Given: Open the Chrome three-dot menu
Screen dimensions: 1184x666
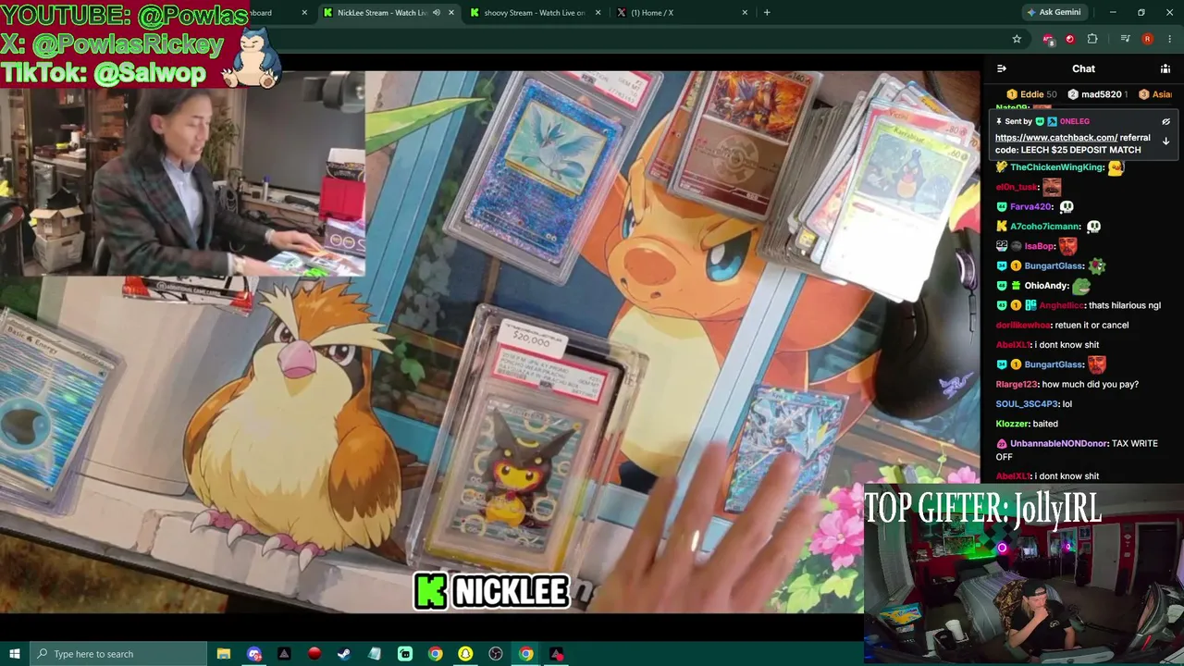Looking at the screenshot, I should pyautogui.click(x=1170, y=39).
